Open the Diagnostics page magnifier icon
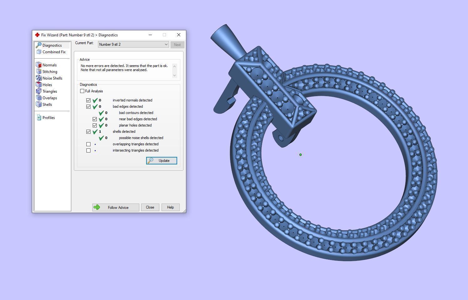The height and width of the screenshot is (300, 468). tap(39, 45)
